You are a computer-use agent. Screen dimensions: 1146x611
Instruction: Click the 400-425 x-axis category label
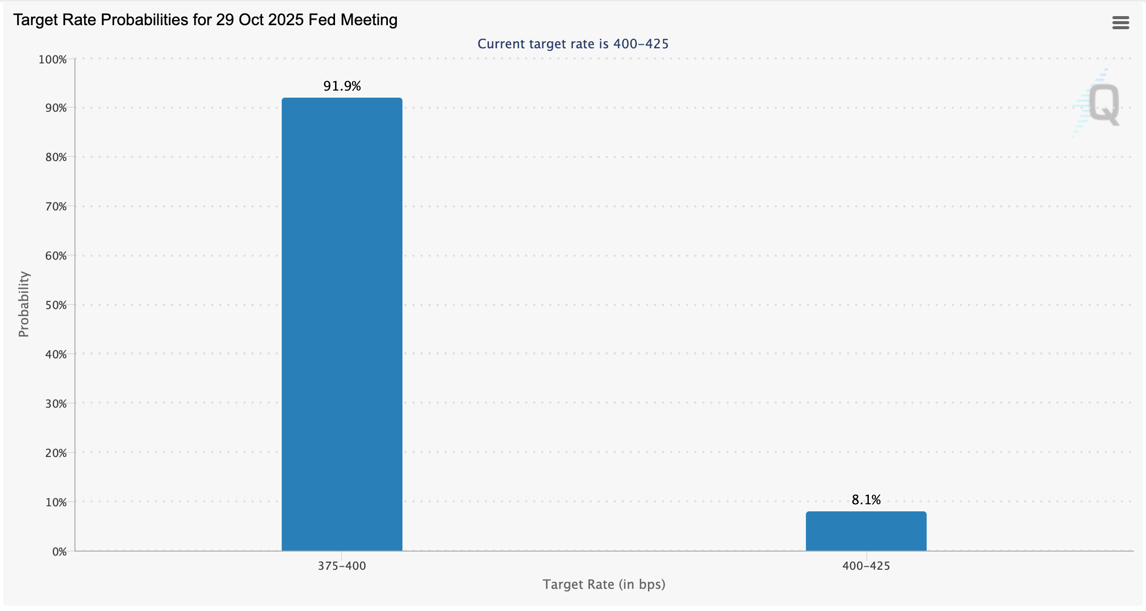click(866, 566)
